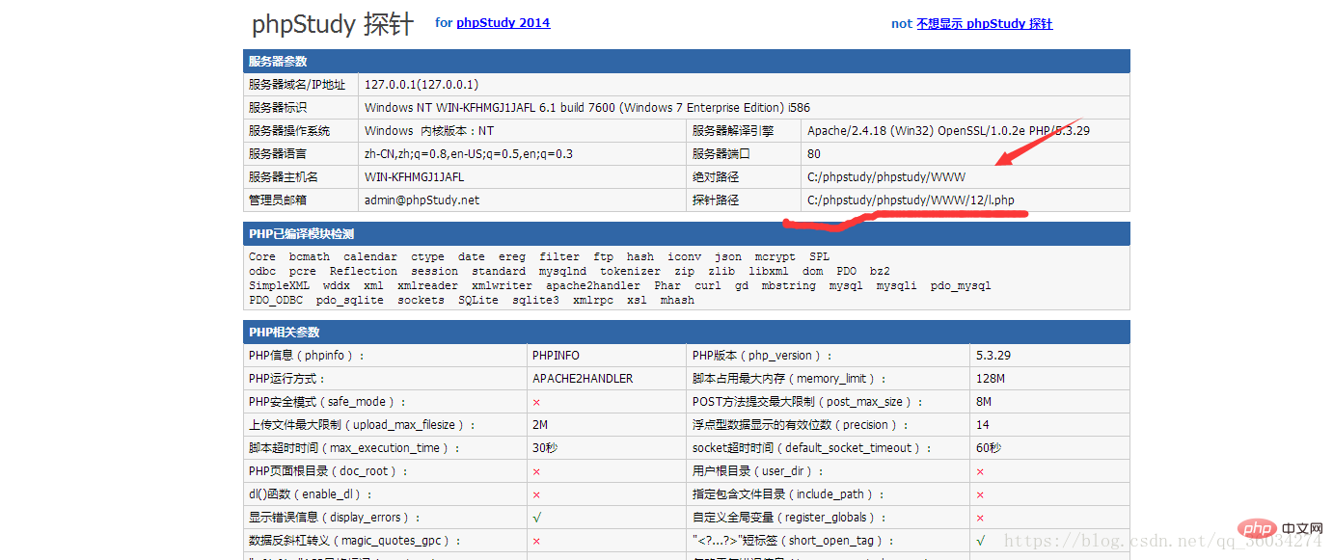Click the mhash module name
1333x560 pixels.
pos(677,301)
